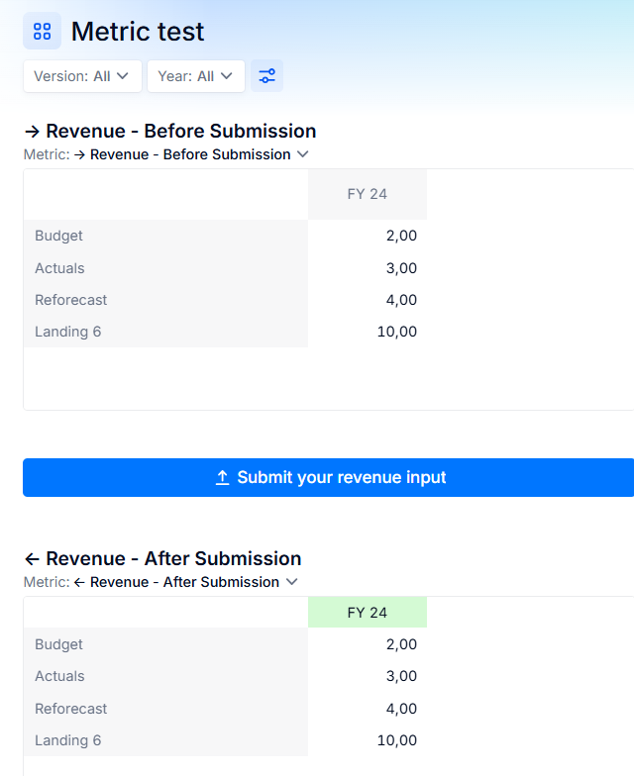Click upload icon on Submit revenue button
Viewport: 634px width, 776px height.
click(222, 477)
